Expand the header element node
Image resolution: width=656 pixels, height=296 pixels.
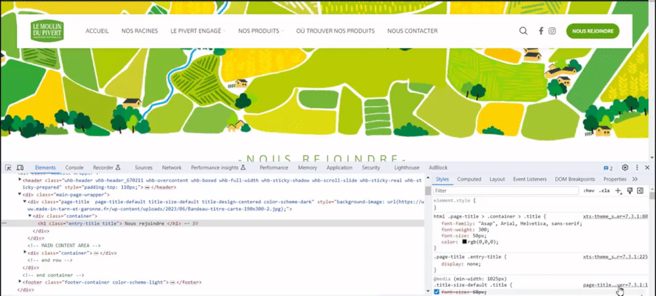point(20,179)
